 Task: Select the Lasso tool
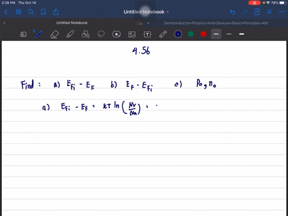101,34
